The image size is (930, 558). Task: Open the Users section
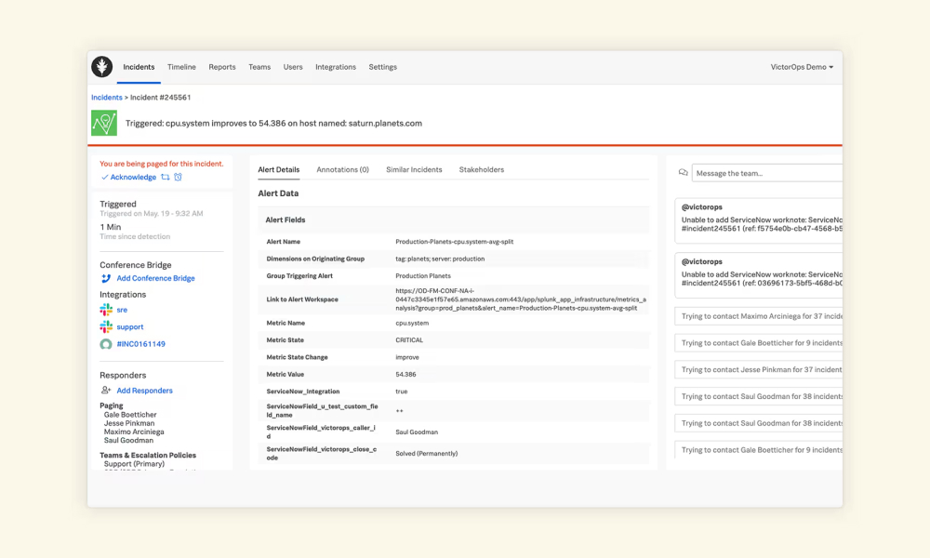coord(293,67)
